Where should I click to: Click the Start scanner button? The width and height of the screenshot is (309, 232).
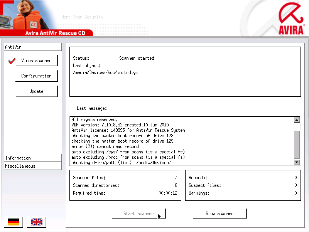pyautogui.click(x=139, y=214)
